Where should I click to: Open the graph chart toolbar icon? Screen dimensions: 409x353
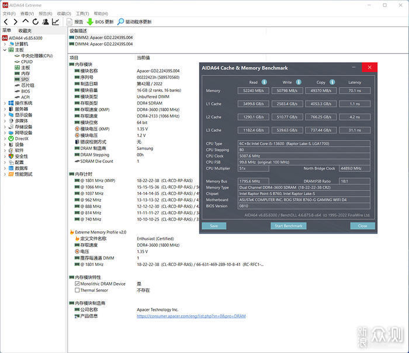pyautogui.click(x=56, y=22)
